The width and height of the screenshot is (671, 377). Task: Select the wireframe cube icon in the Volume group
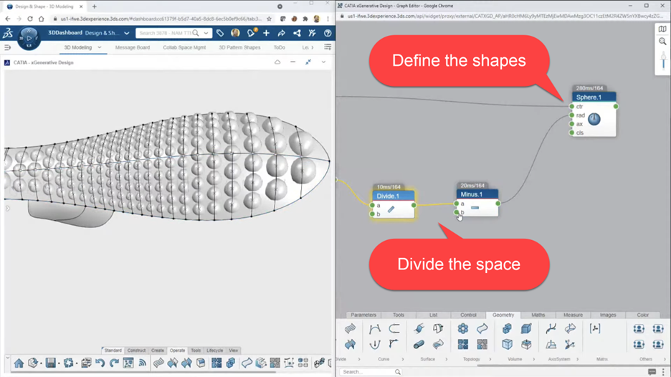coord(507,344)
